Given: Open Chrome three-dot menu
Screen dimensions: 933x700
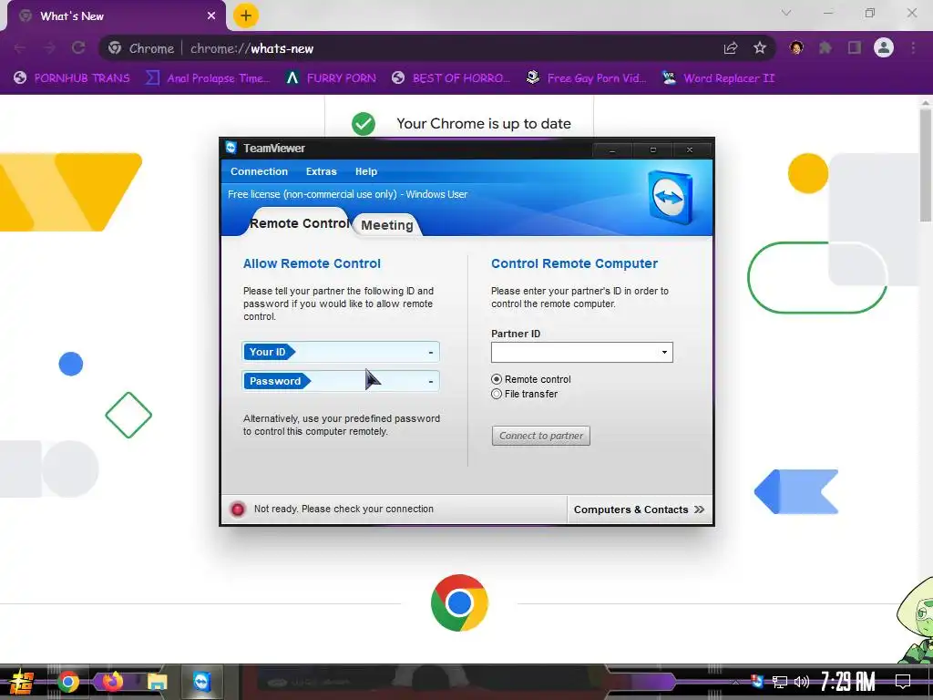Looking at the screenshot, I should click(913, 48).
